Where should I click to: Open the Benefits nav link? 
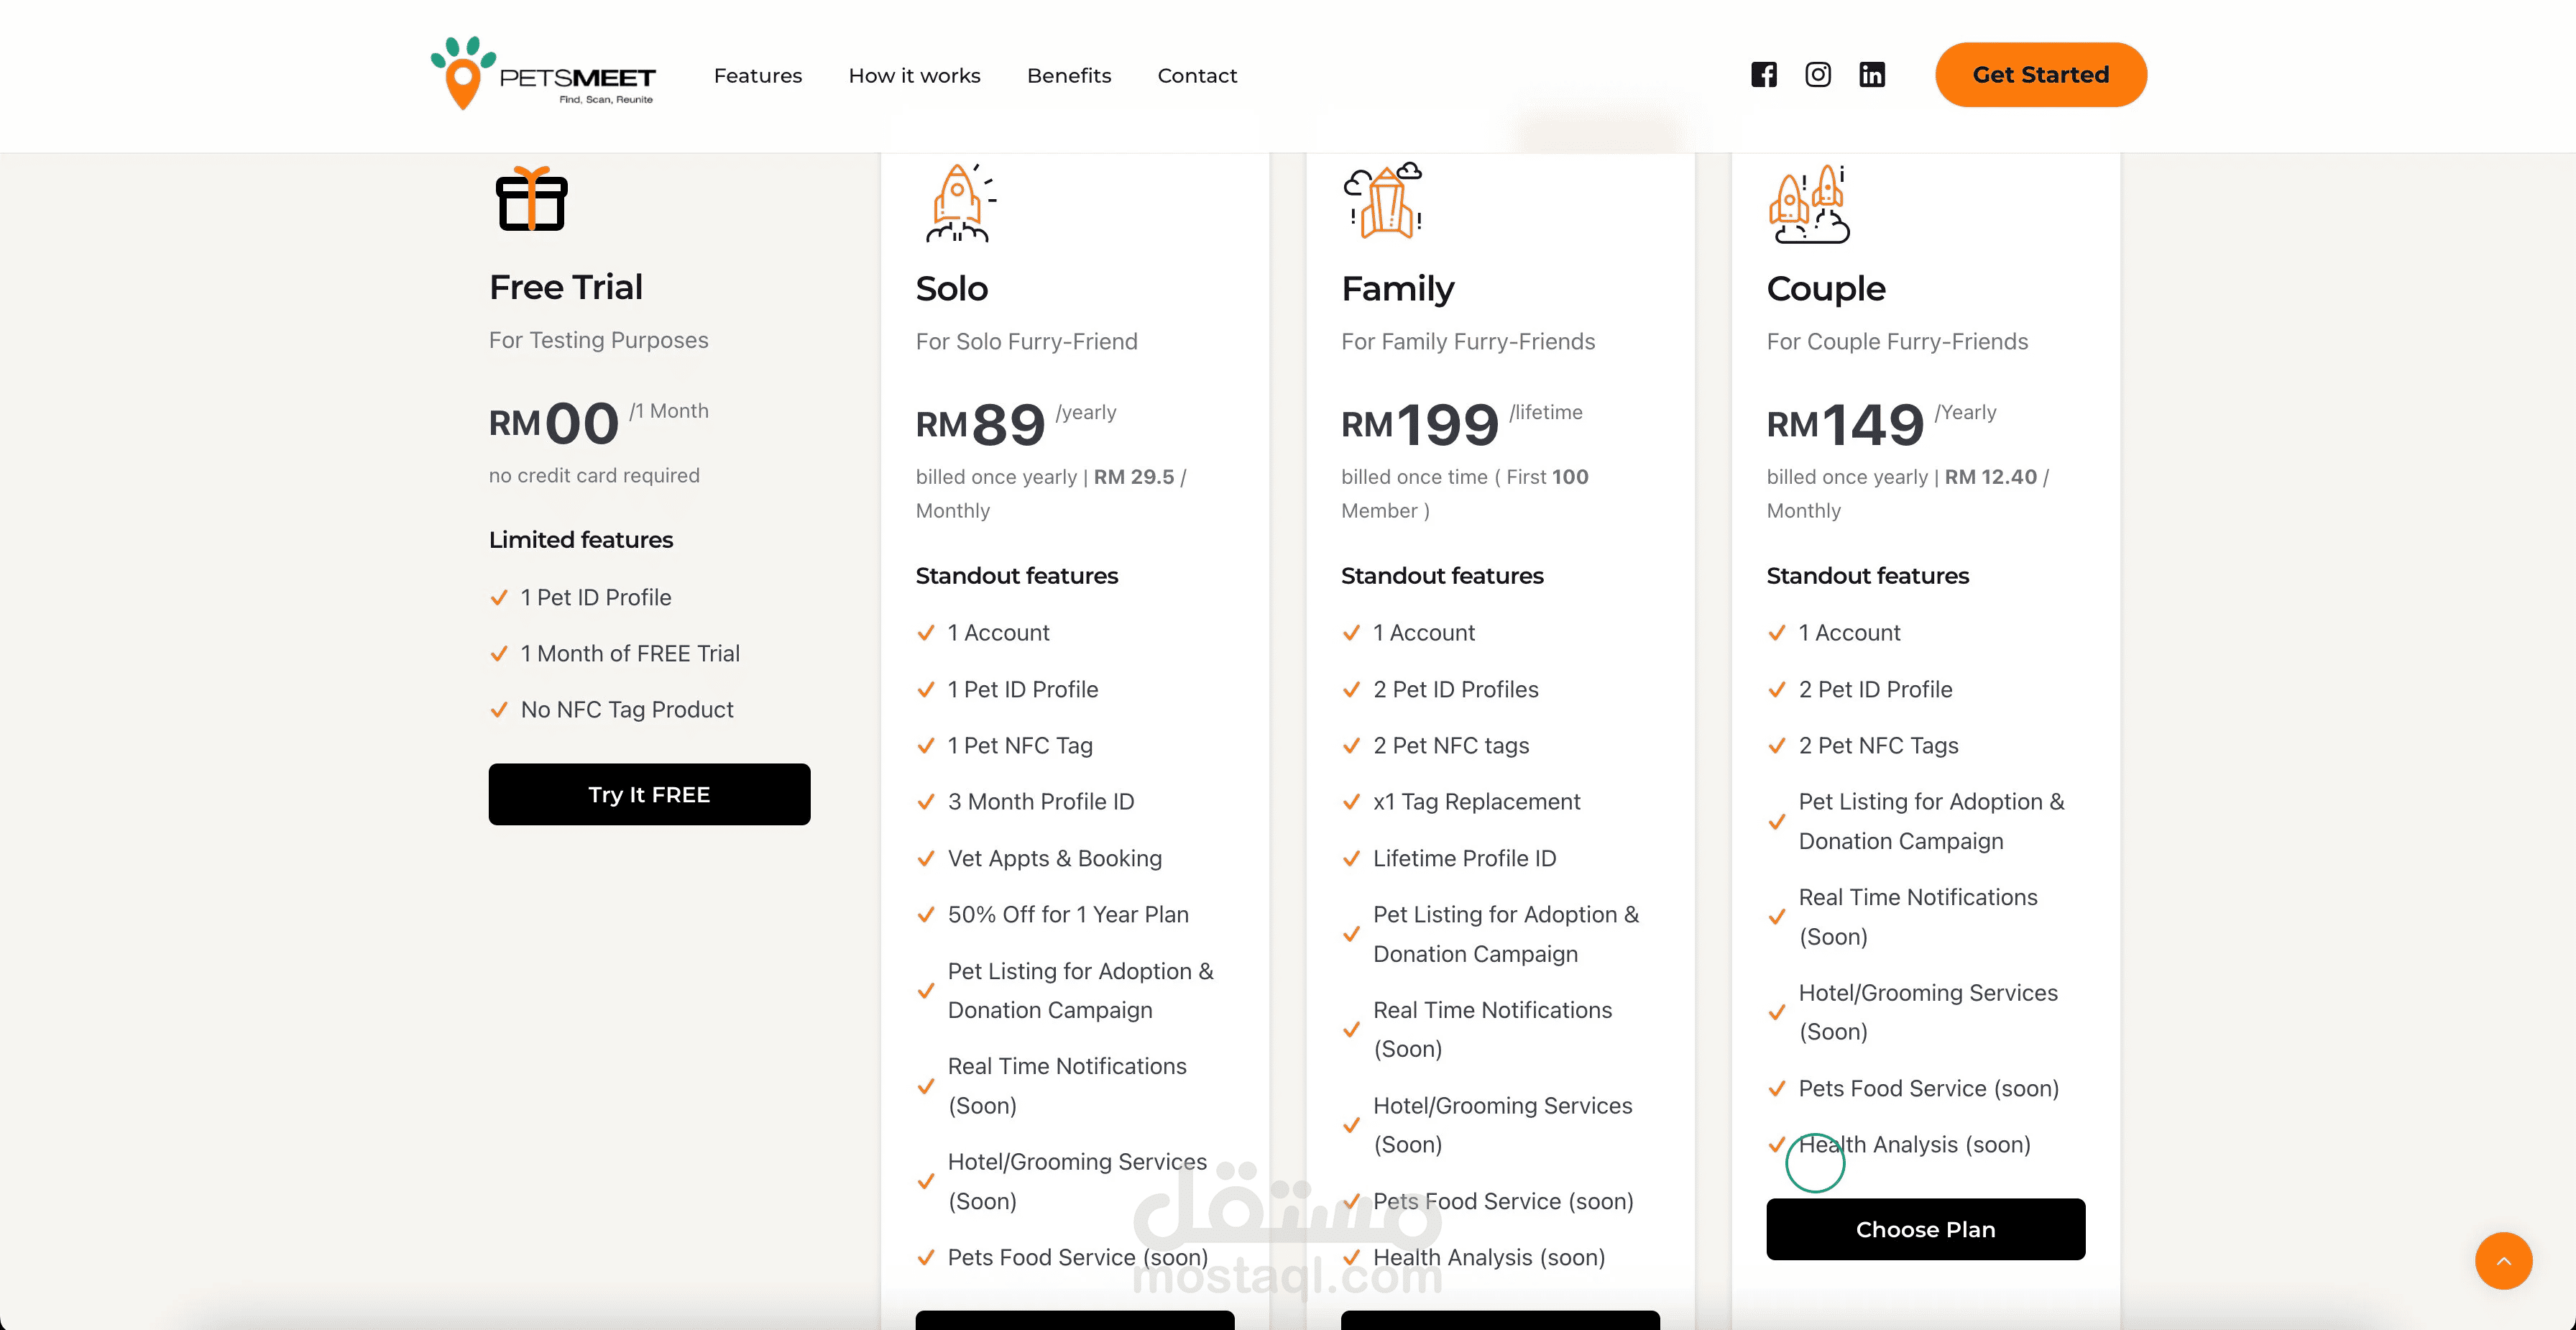tap(1068, 76)
